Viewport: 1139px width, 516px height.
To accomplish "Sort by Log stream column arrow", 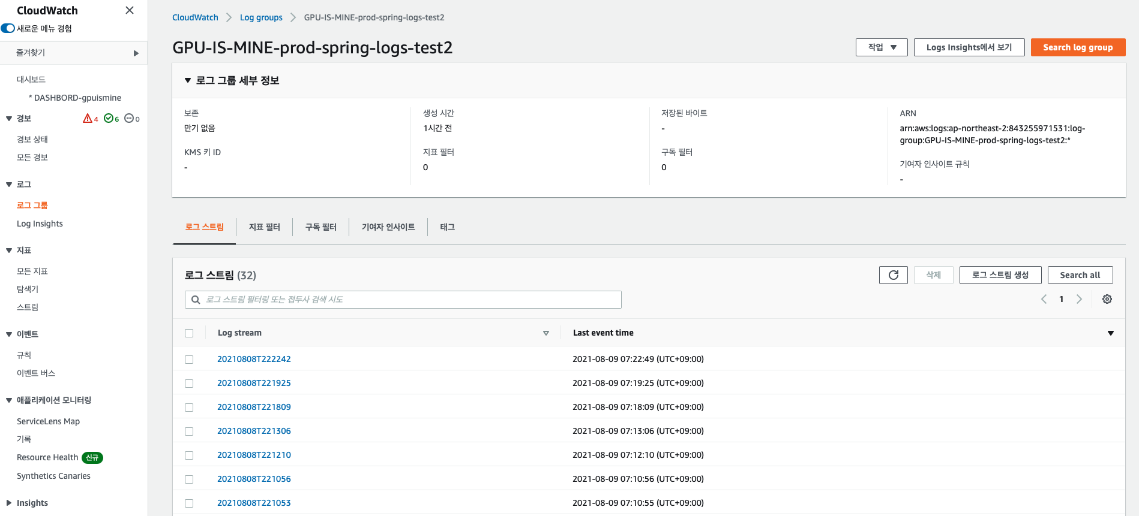I will pos(546,333).
